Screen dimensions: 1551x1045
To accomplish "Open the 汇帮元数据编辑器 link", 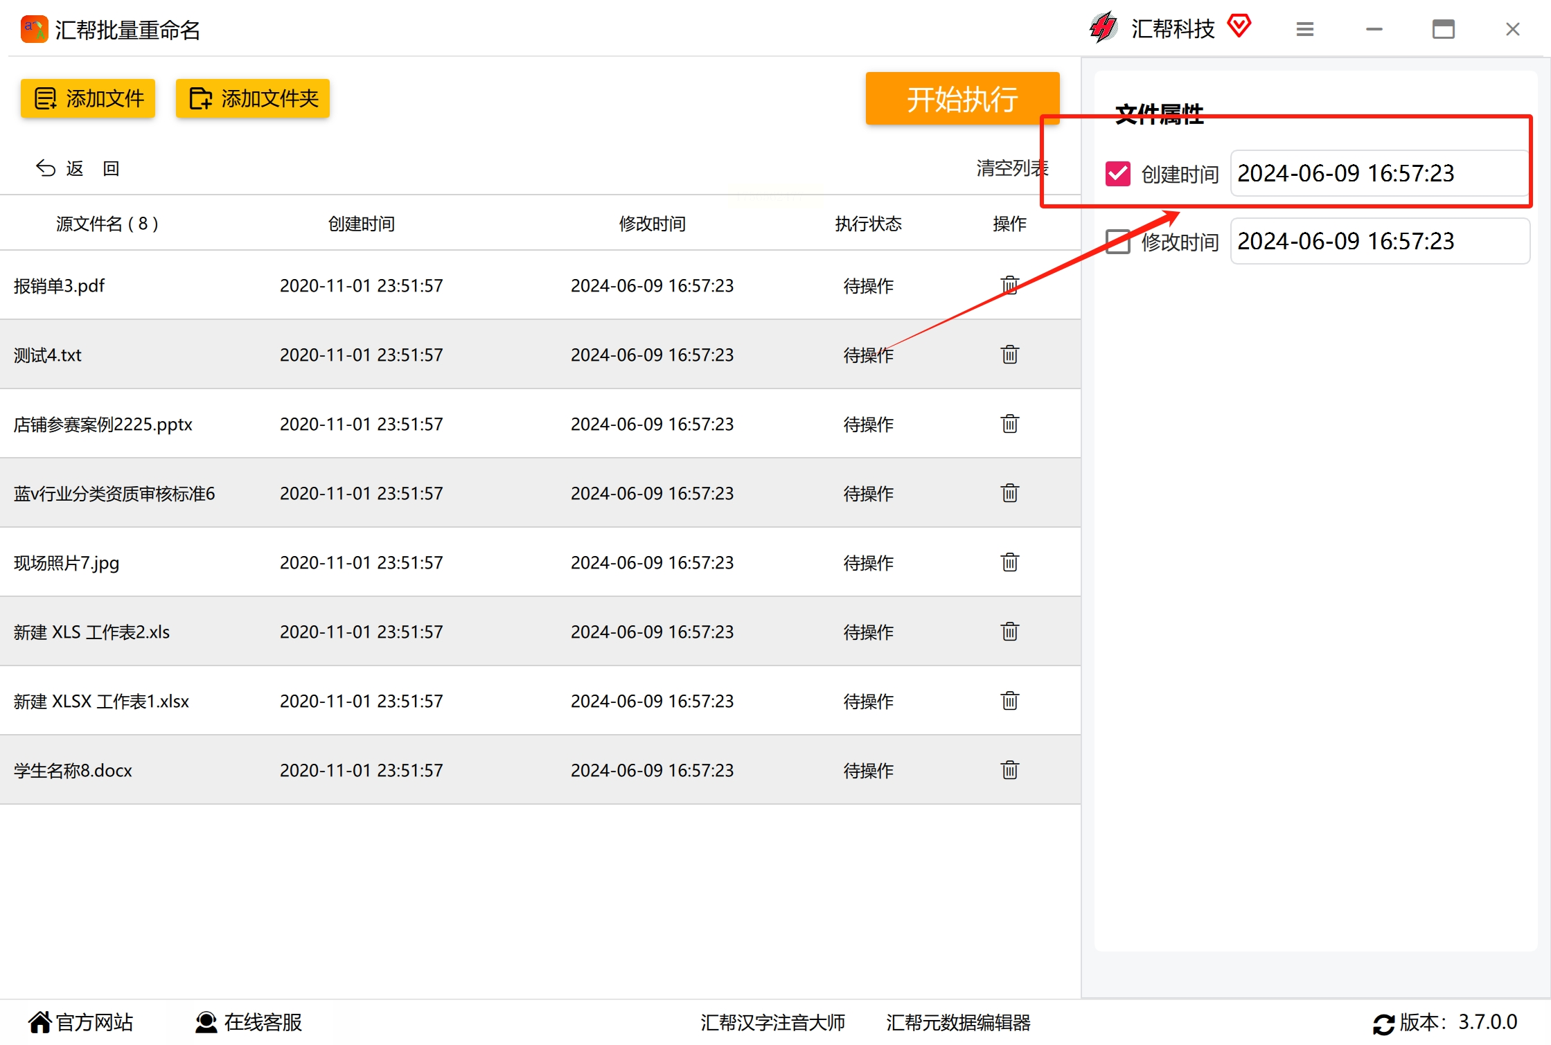I will (x=958, y=1022).
